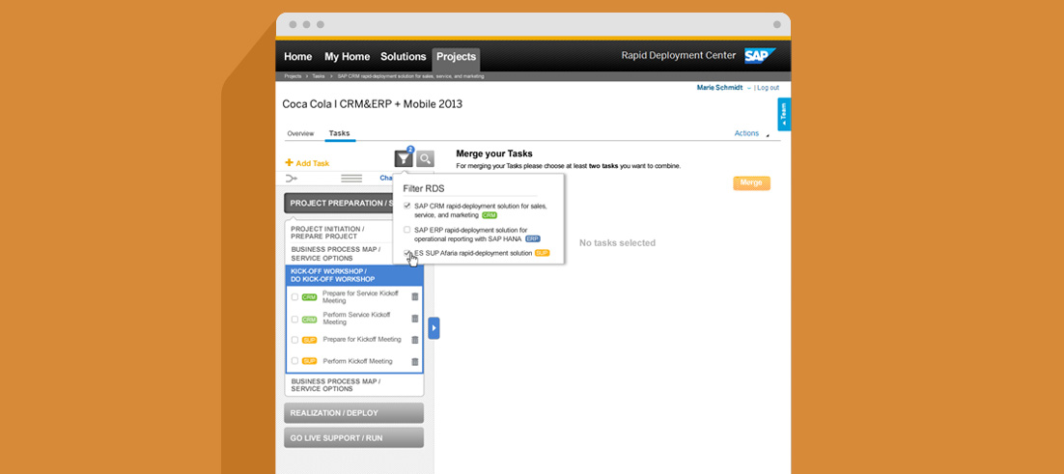
Task: Select Prepare for Kickoff Meeting checkbox
Action: (x=294, y=340)
